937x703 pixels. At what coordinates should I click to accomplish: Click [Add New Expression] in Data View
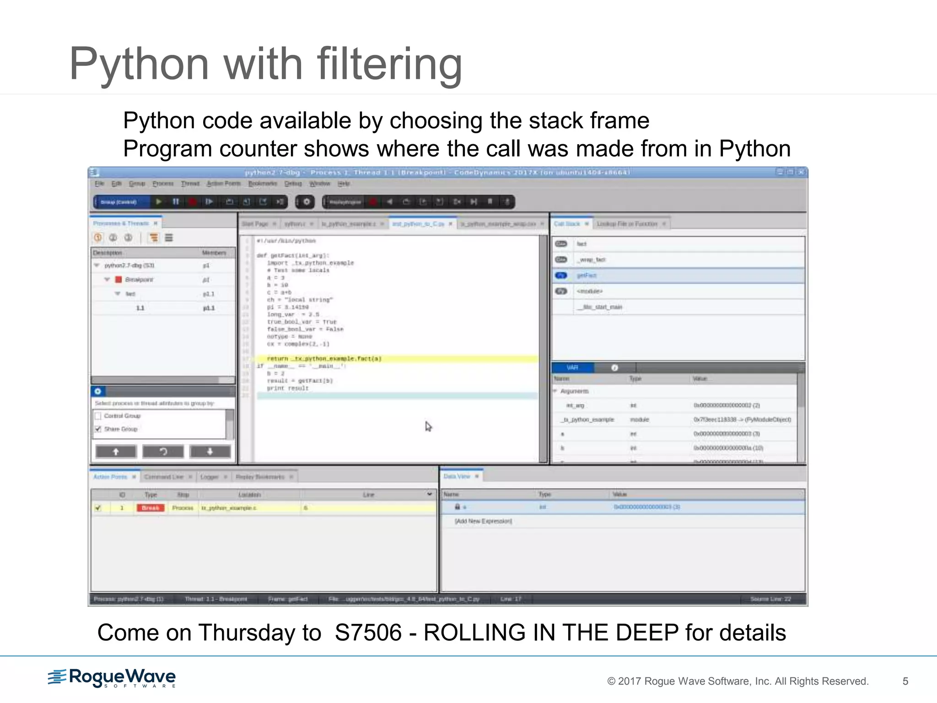(483, 521)
